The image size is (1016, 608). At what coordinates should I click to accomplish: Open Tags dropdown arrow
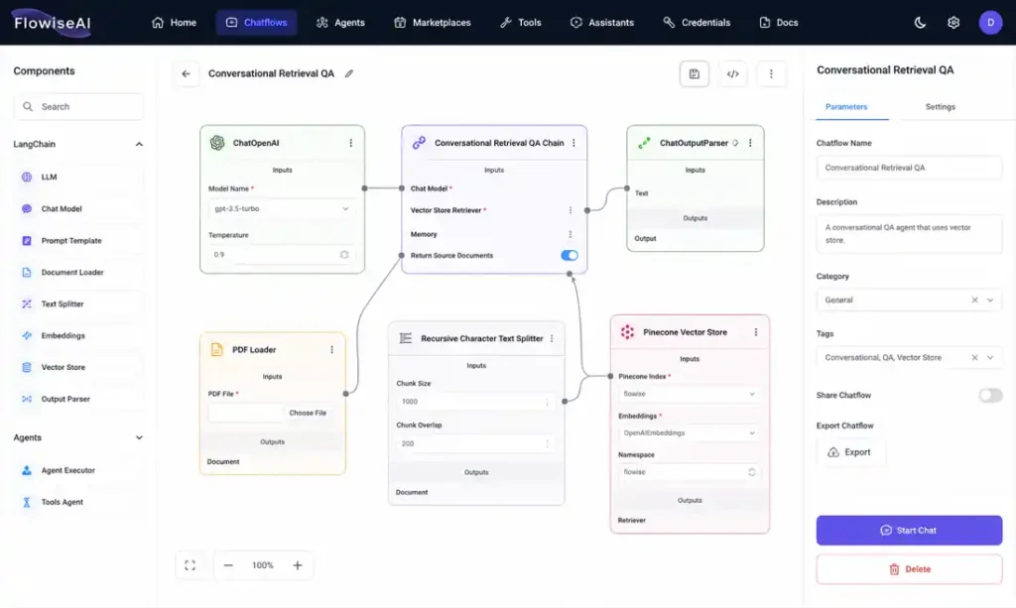(990, 357)
